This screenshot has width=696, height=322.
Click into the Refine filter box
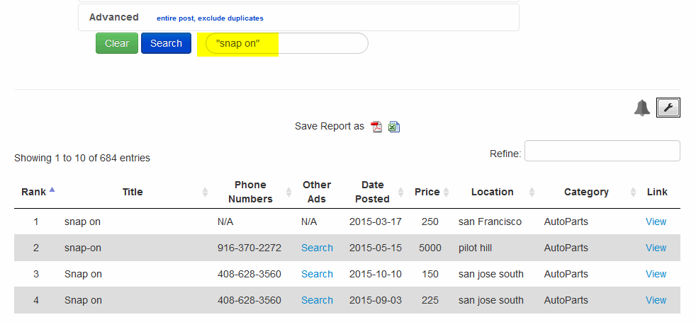click(x=602, y=151)
